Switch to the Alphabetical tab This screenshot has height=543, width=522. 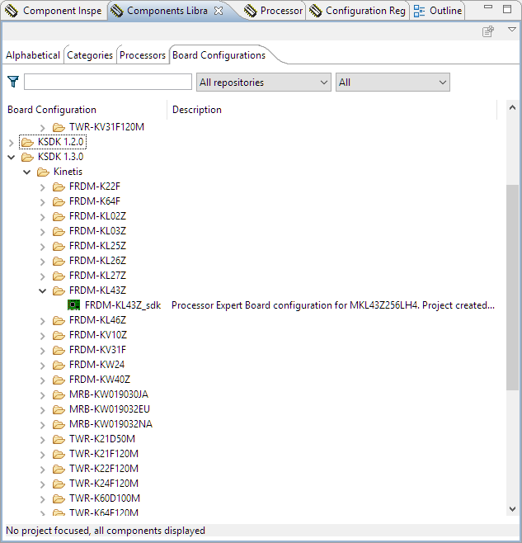pyautogui.click(x=33, y=55)
